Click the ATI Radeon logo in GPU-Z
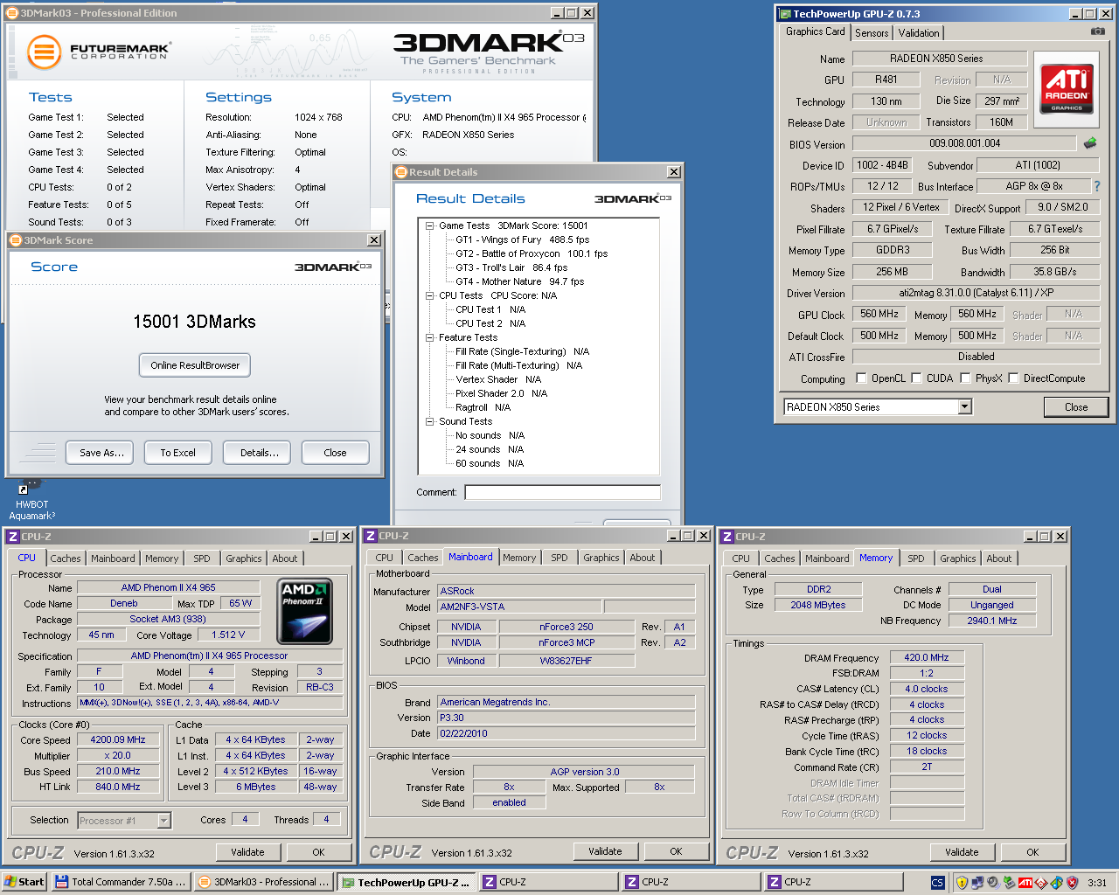The height and width of the screenshot is (895, 1119). pos(1067,89)
